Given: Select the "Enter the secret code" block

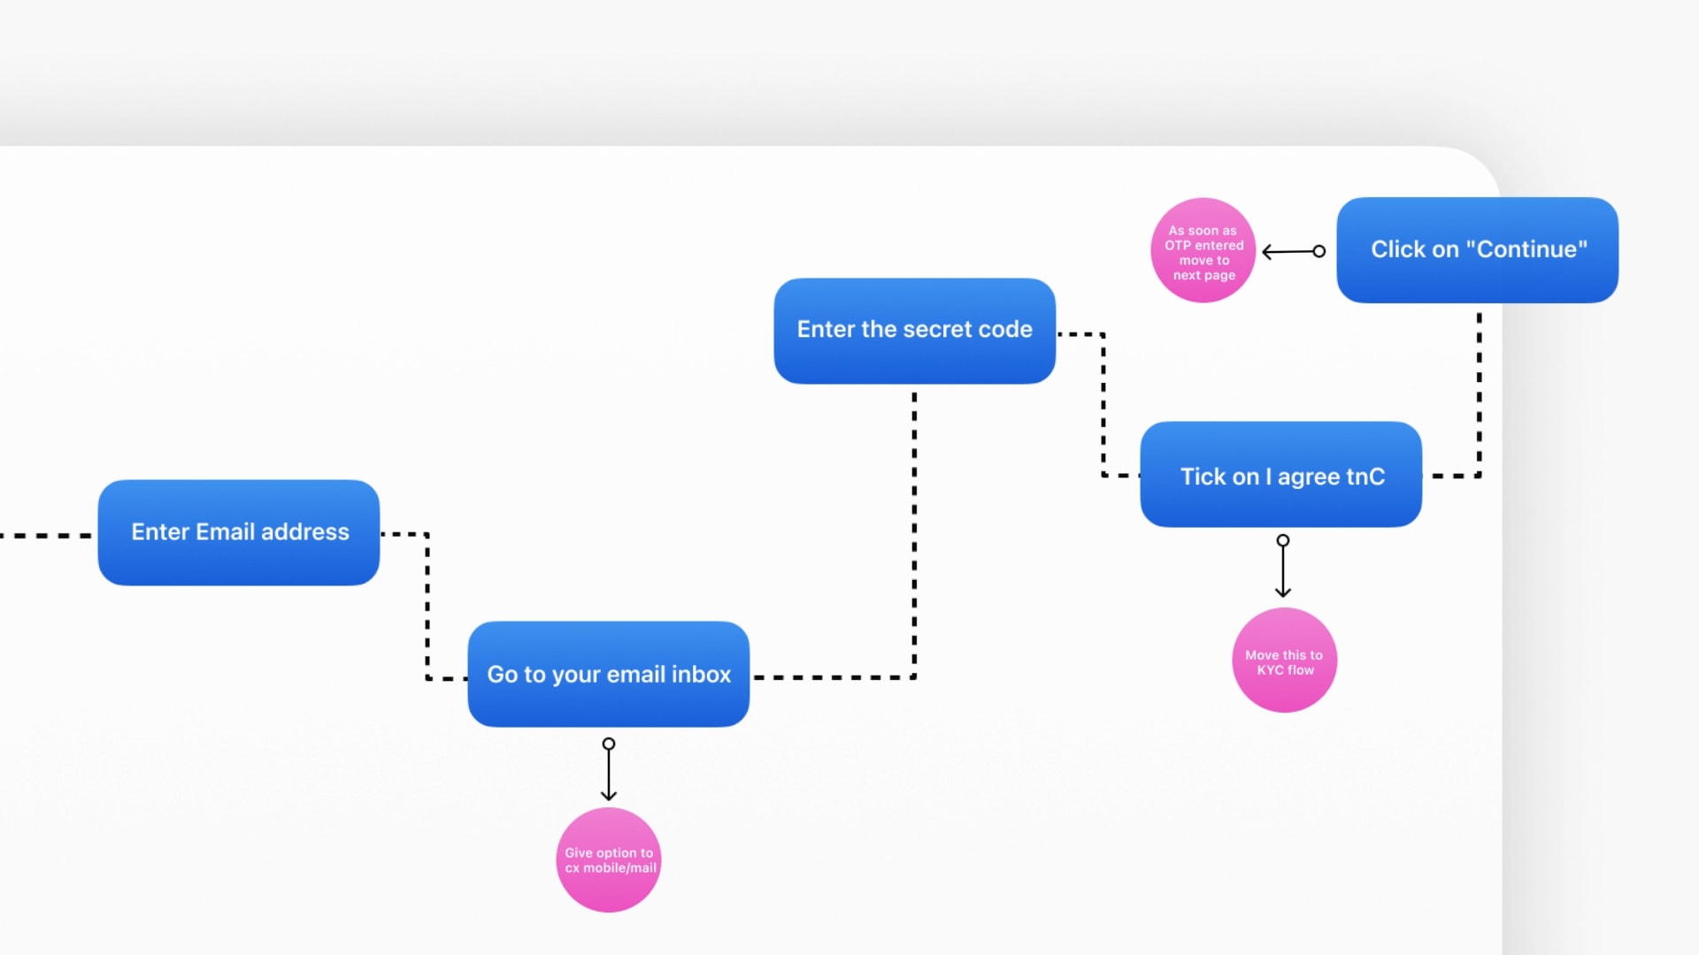Looking at the screenshot, I should click(x=914, y=330).
